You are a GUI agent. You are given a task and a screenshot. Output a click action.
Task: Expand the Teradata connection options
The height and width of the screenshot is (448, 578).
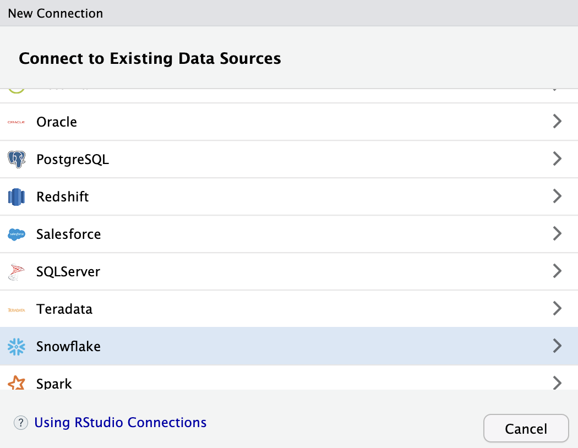click(x=557, y=308)
